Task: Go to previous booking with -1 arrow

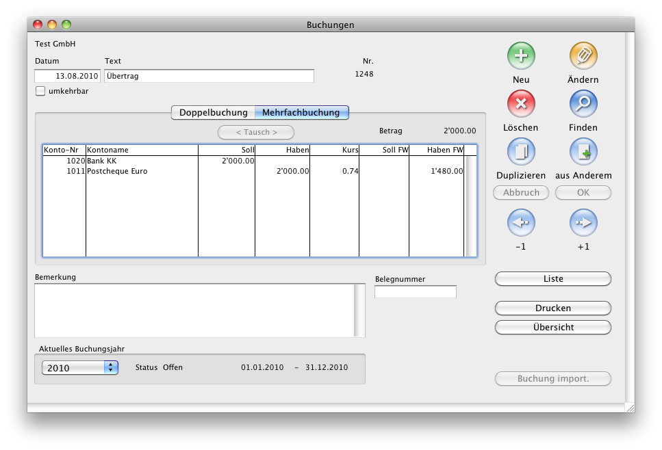Action: pyautogui.click(x=521, y=223)
